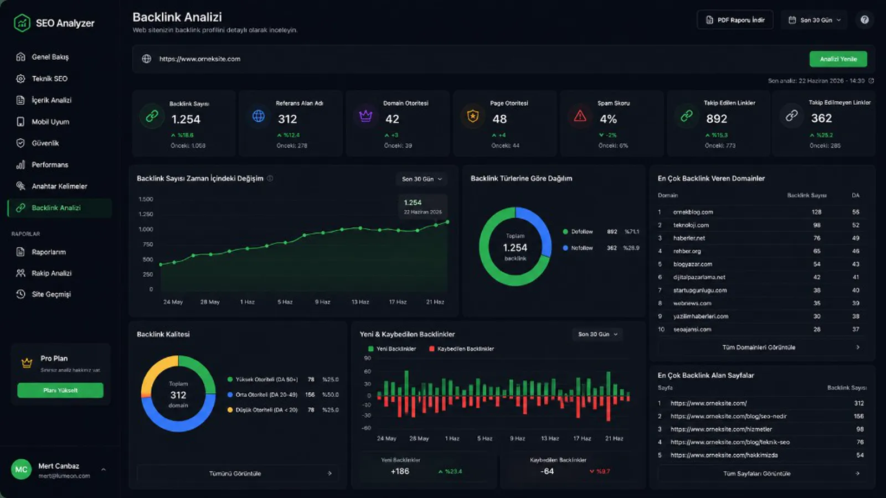Click the Referans Alan Adı globe icon
The image size is (886, 498).
(259, 116)
